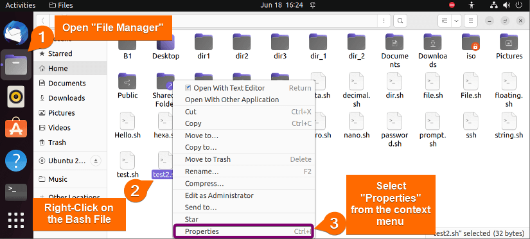Select the dir2 folder
The height and width of the screenshot is (239, 530).
coord(242,47)
